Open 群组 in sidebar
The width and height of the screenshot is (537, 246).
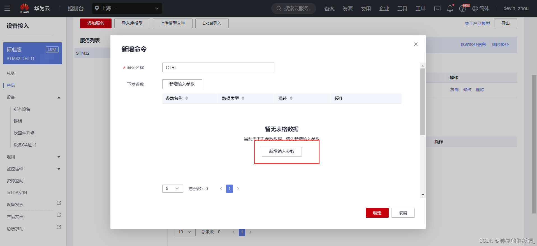click(18, 121)
